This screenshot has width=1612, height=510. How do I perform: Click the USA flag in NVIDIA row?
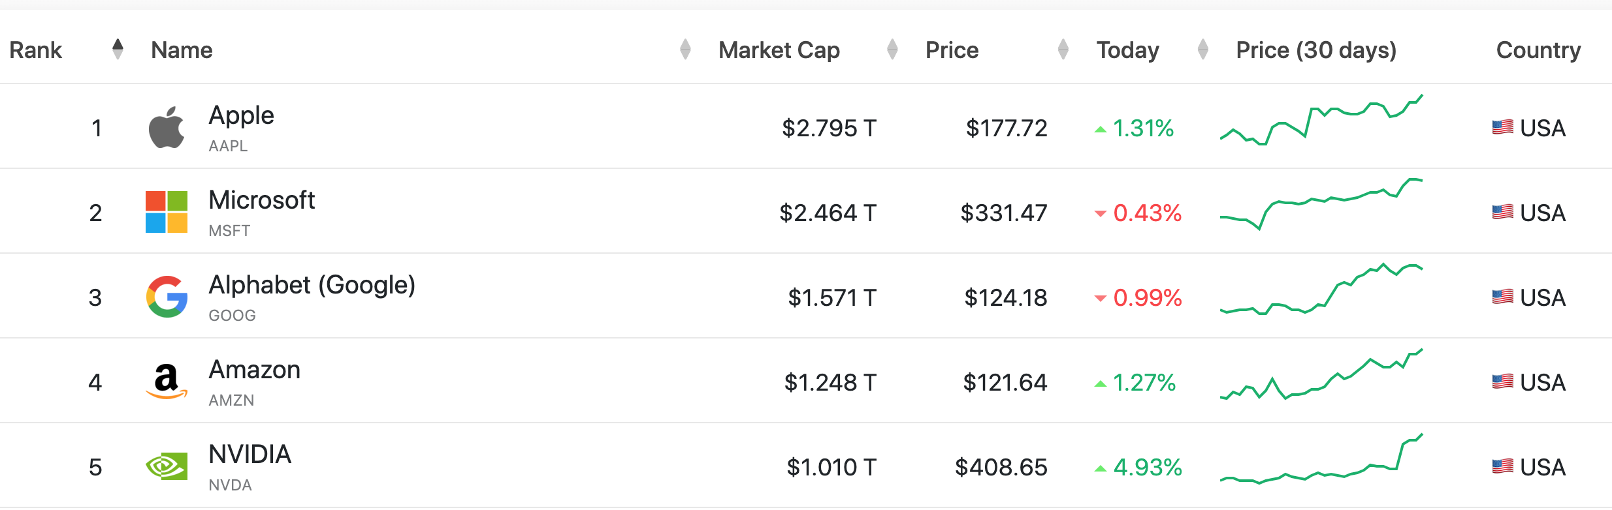[x=1503, y=466]
